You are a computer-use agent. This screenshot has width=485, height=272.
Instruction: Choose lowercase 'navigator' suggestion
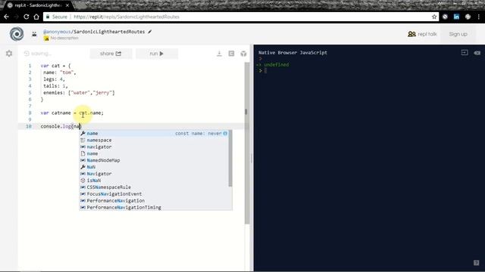(155, 147)
